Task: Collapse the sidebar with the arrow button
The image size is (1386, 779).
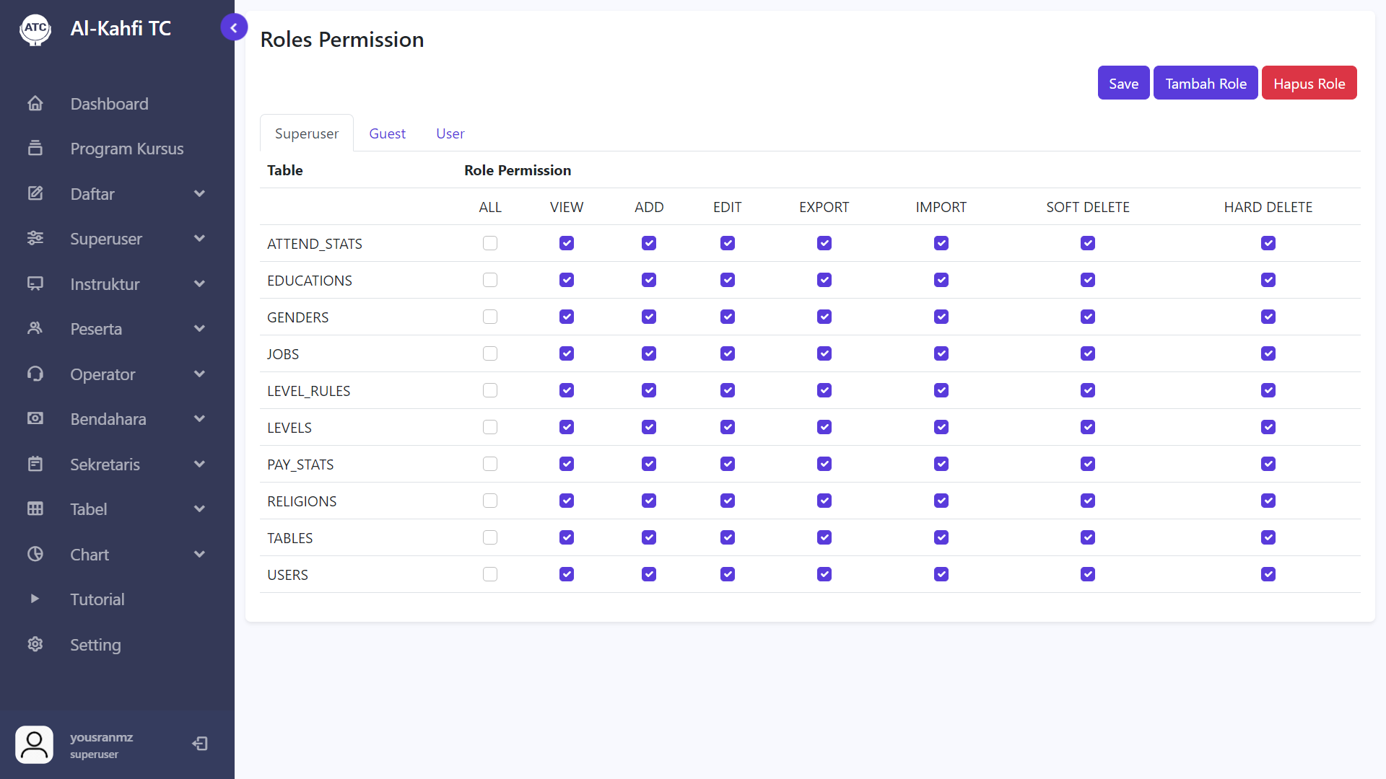Action: click(x=234, y=28)
